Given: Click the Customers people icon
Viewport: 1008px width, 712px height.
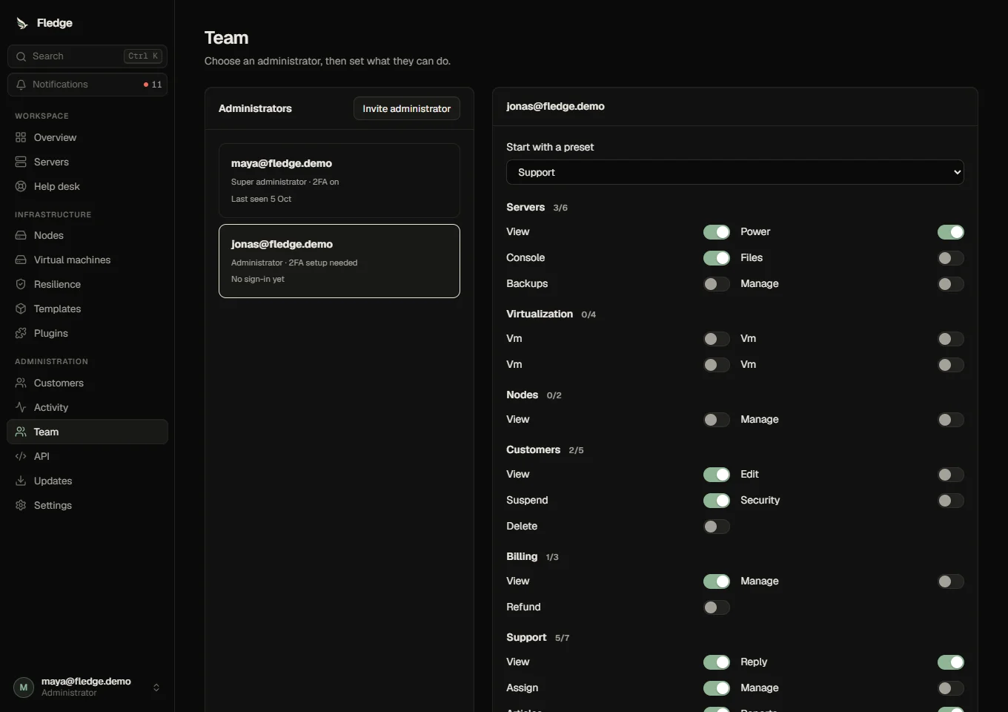Looking at the screenshot, I should point(21,383).
